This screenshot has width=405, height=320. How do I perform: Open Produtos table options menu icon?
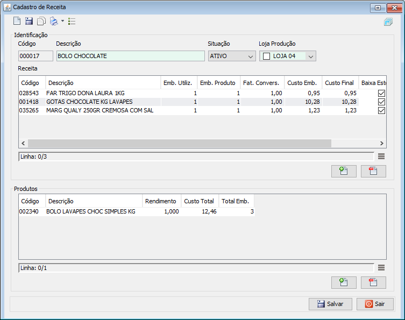(381, 268)
